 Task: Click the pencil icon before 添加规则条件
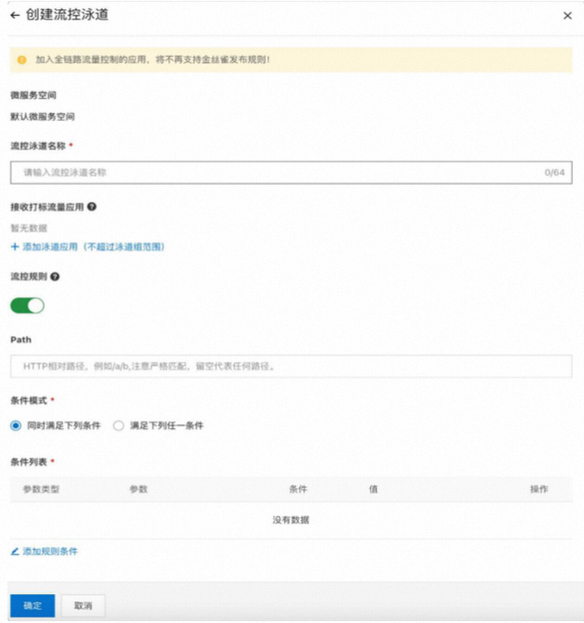pos(15,552)
